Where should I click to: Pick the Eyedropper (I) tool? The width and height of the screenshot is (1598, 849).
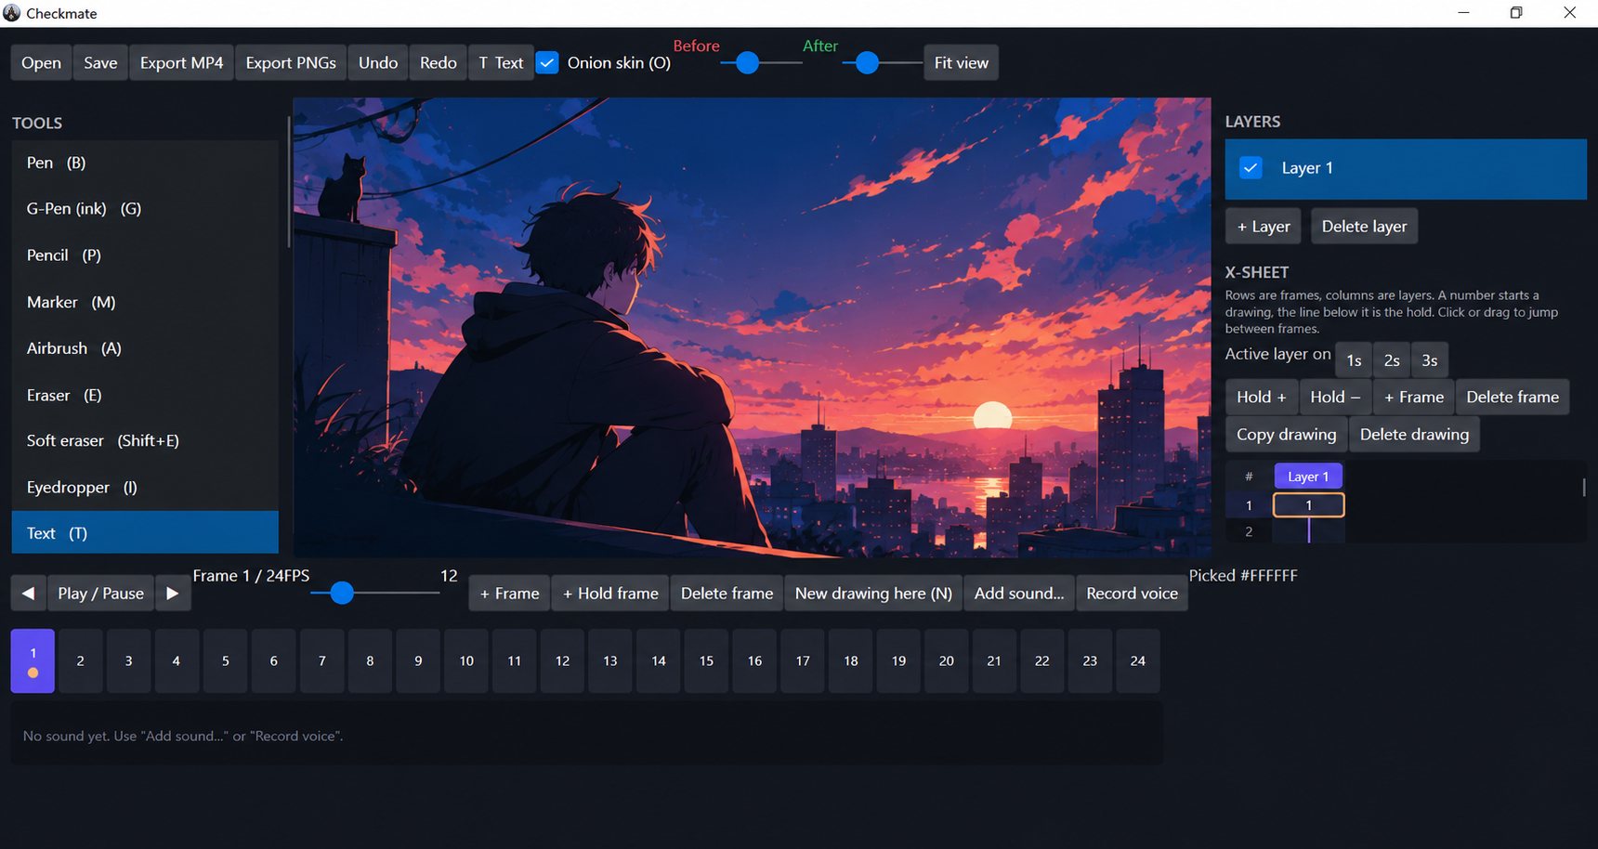pyautogui.click(x=145, y=488)
